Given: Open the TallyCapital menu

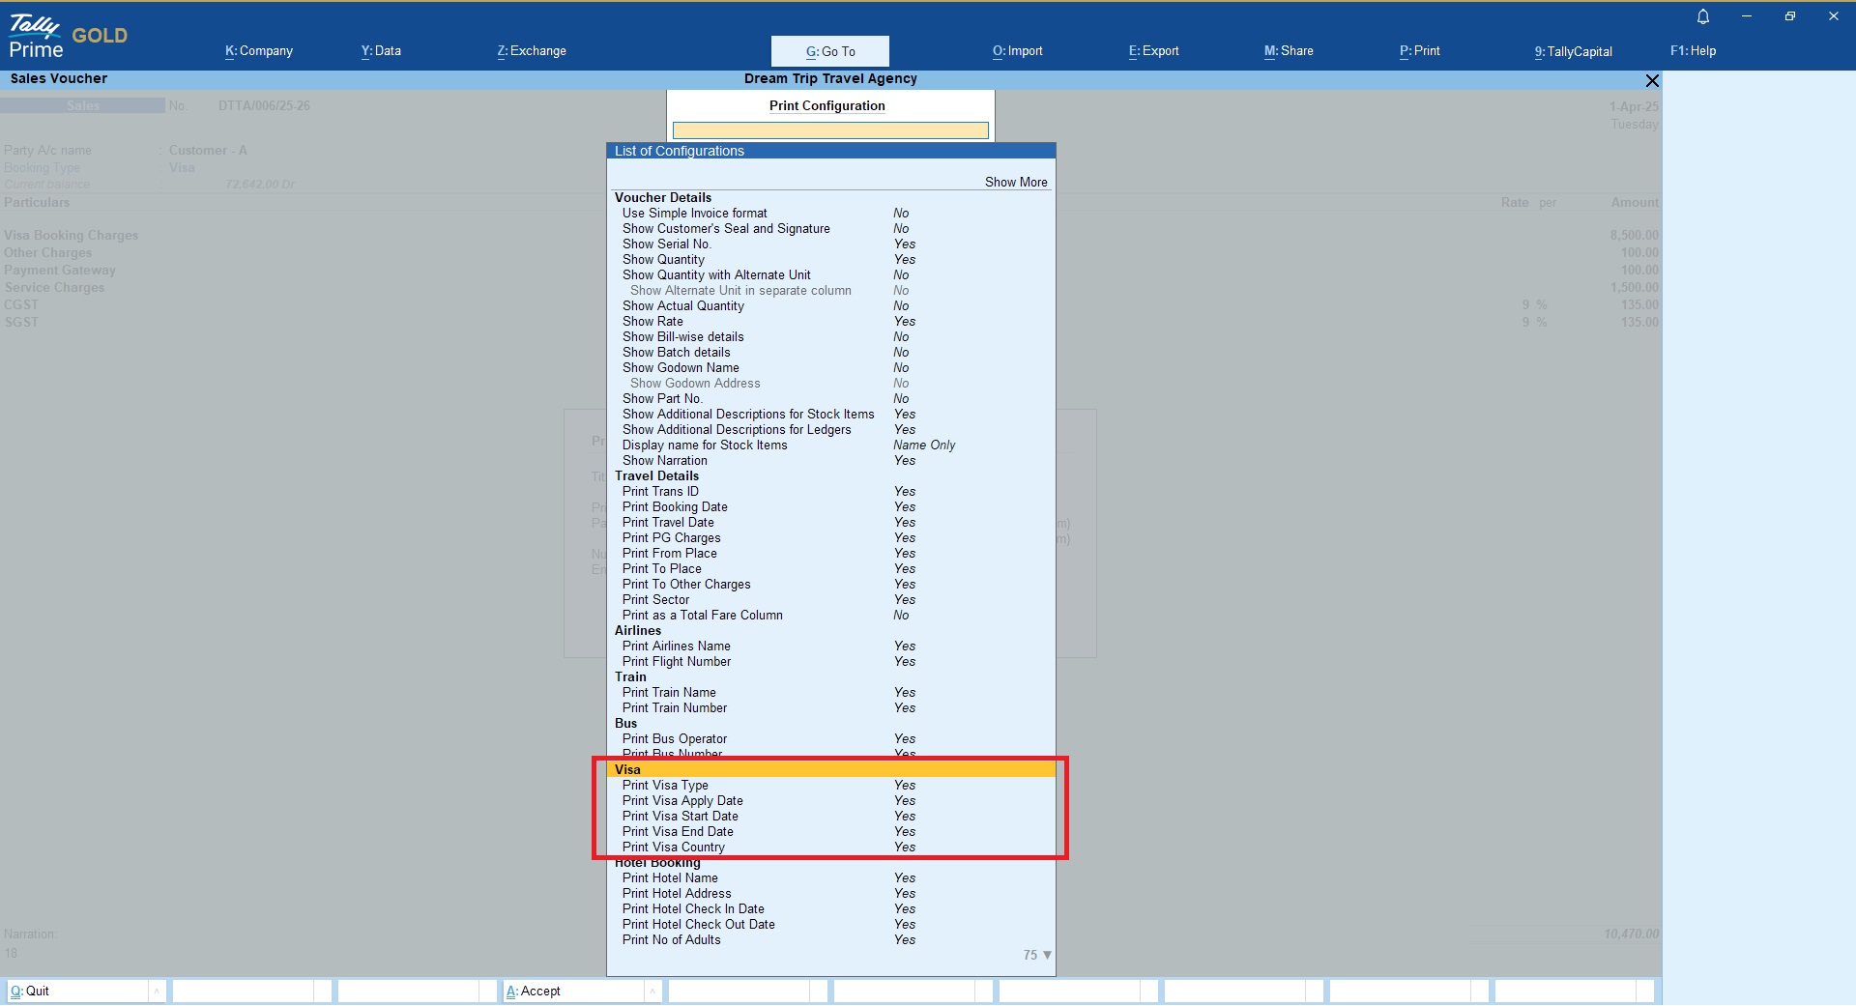Looking at the screenshot, I should [1573, 51].
